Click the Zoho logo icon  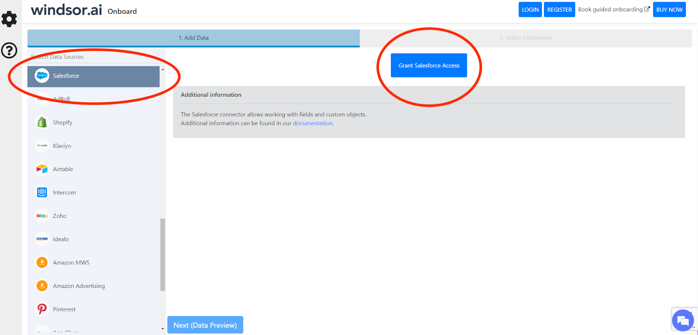click(42, 216)
